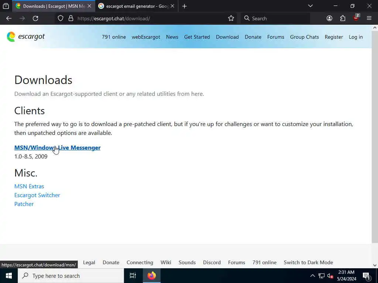Screen dimensions: 378x283
Task: Click Download in the nav bar
Action: pos(227,37)
